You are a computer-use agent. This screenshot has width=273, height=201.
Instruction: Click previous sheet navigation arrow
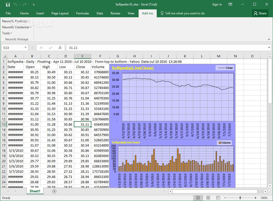pyautogui.click(x=8, y=191)
